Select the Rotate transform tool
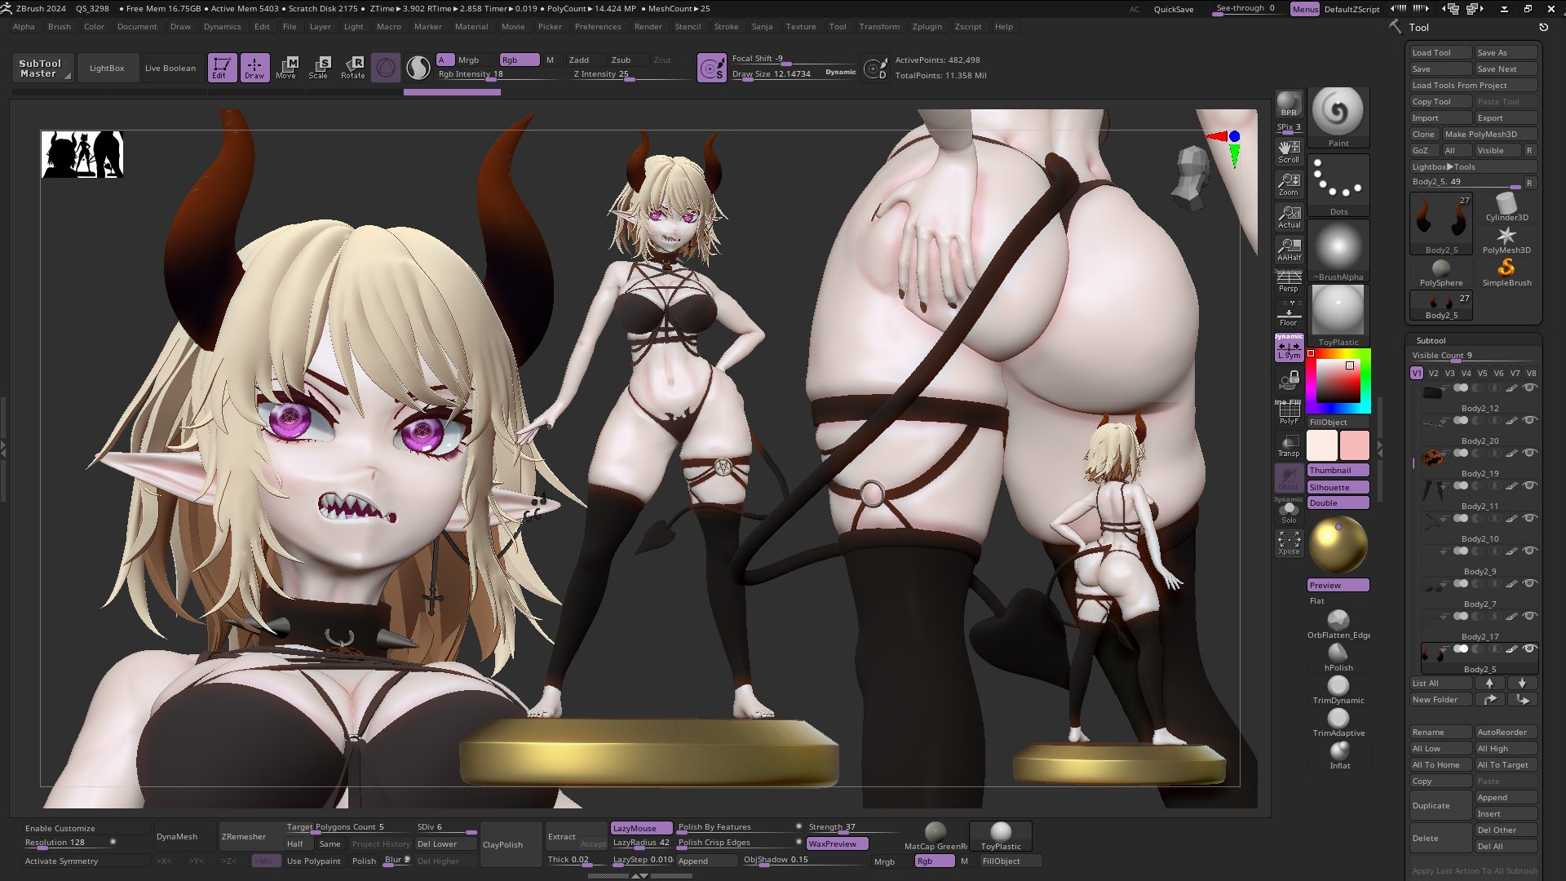1566x881 pixels. [353, 67]
